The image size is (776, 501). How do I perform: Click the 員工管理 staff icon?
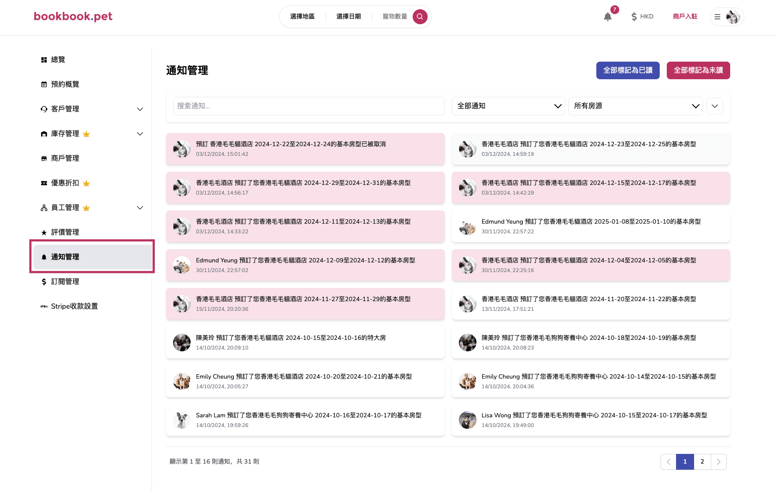tap(44, 208)
